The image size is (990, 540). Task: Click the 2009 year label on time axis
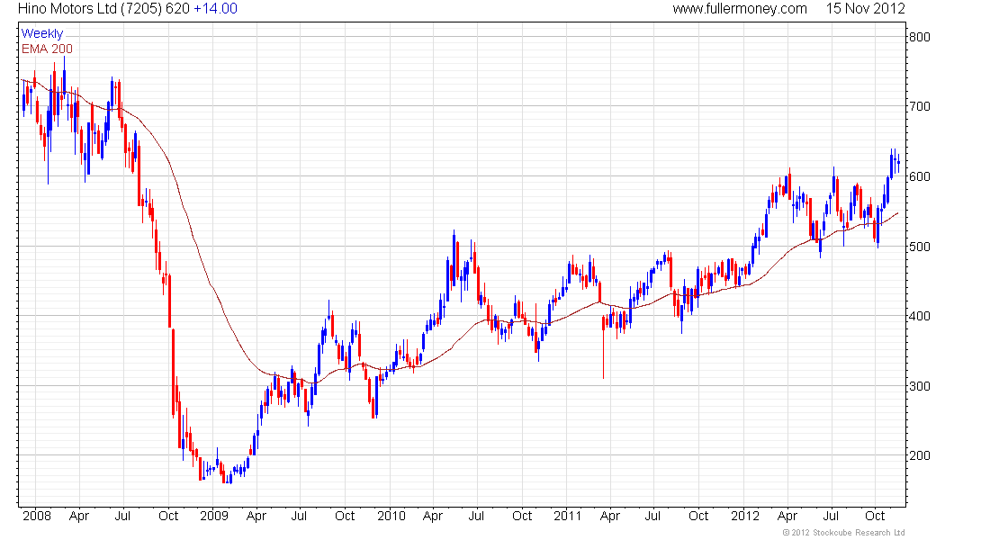[214, 516]
